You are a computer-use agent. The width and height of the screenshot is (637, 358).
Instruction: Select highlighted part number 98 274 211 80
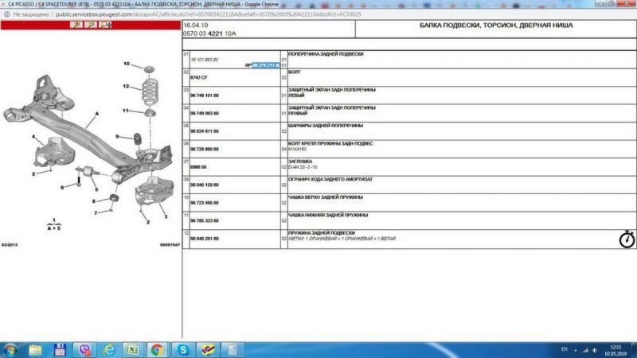coord(265,64)
